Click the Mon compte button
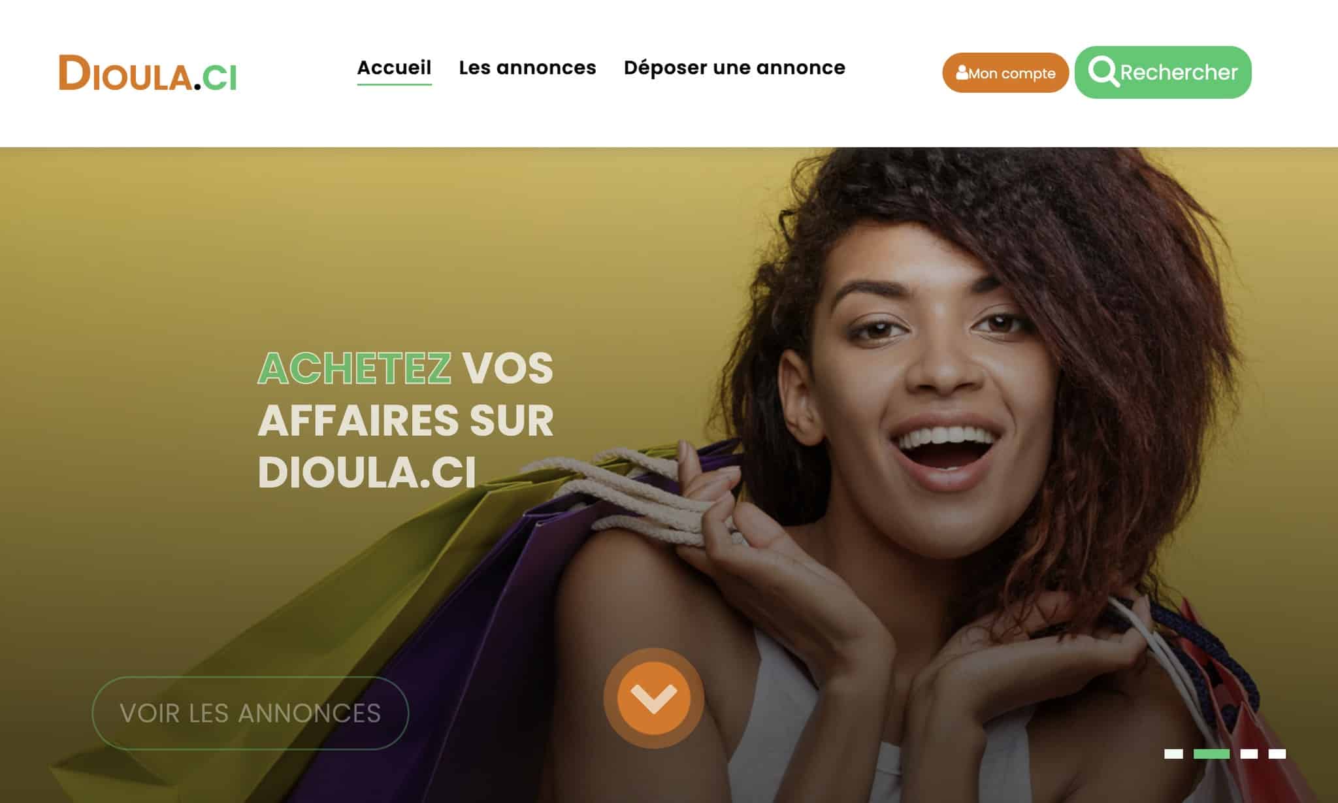 coord(1005,73)
